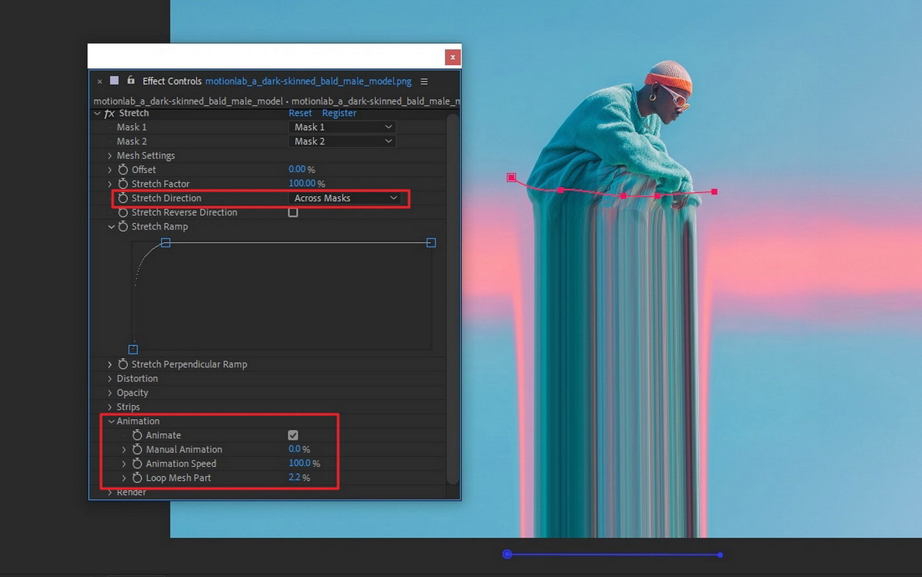The height and width of the screenshot is (577, 922).
Task: Click the Animation Speed value 100.0
Action: click(299, 463)
